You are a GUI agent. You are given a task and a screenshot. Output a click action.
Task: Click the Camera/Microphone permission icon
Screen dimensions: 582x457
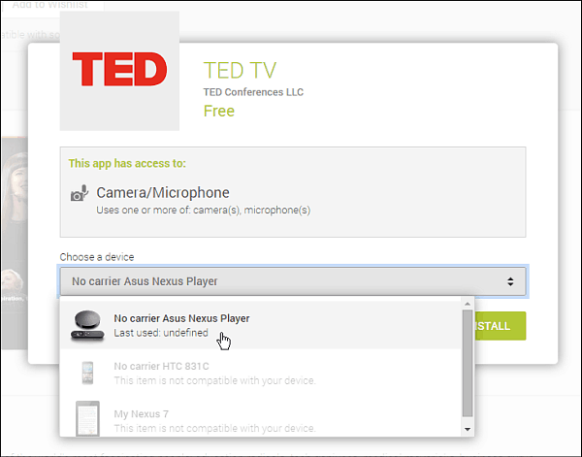coord(80,193)
